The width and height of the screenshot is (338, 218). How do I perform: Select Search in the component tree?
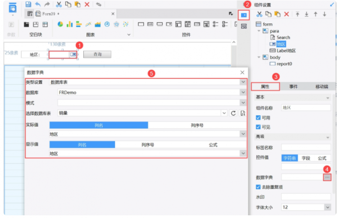(283, 37)
